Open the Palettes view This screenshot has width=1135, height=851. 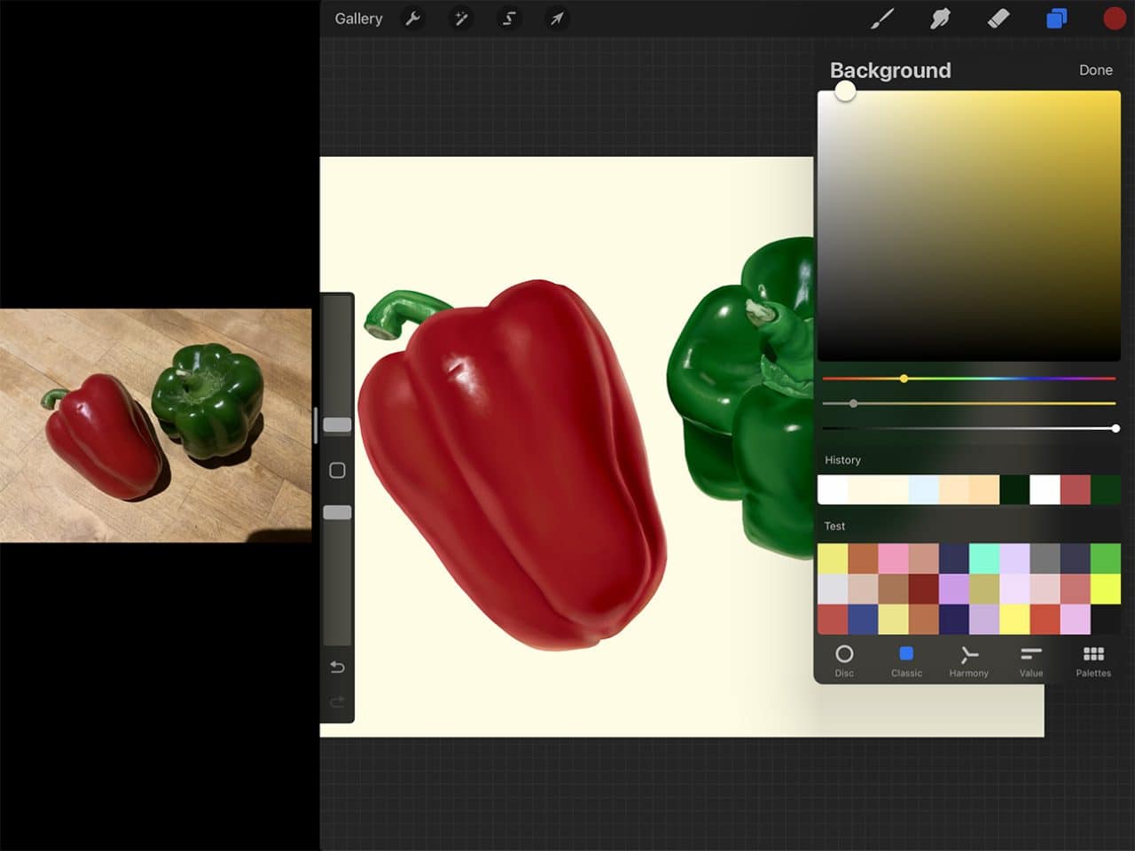click(x=1092, y=660)
